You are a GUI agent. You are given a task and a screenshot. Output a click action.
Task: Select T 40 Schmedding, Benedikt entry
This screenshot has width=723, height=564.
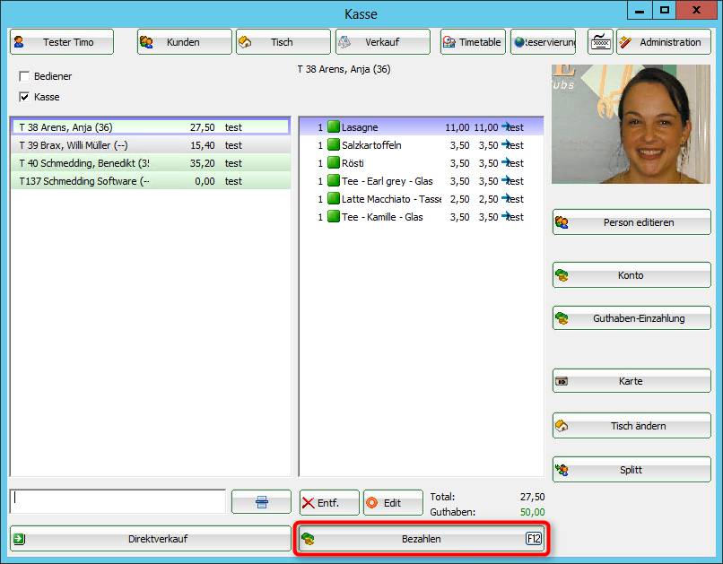point(150,163)
